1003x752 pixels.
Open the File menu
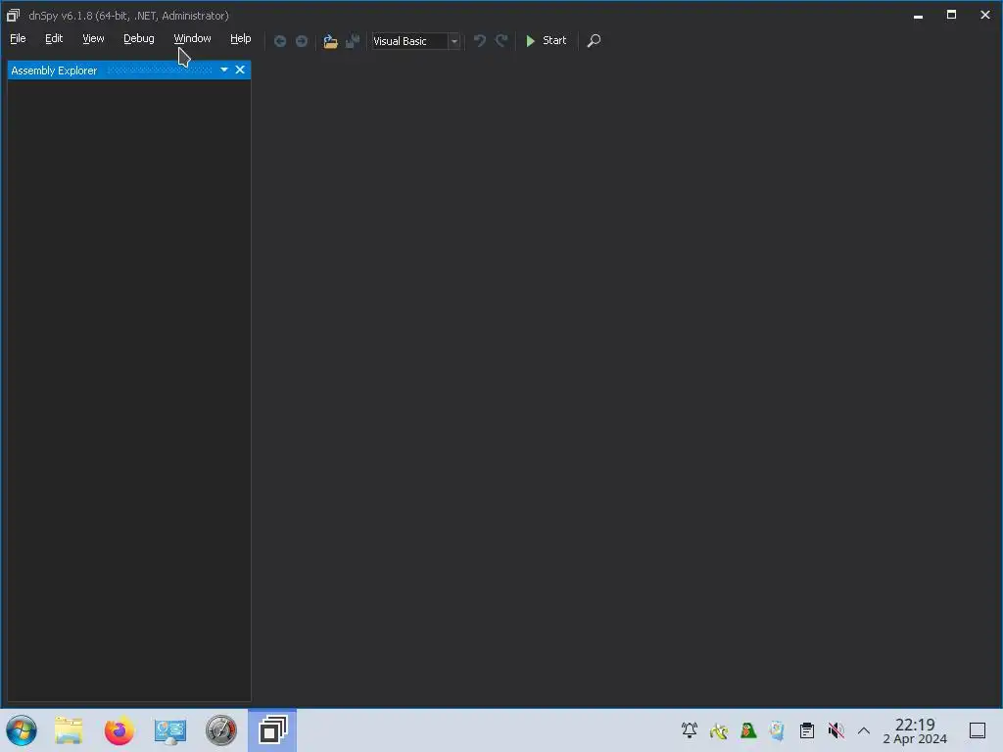pyautogui.click(x=18, y=38)
